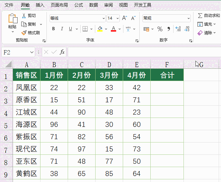Select row 5 header
The width and height of the screenshot is (221, 182).
pos(6,124)
